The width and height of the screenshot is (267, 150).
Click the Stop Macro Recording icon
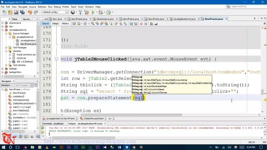(x=146, y=24)
